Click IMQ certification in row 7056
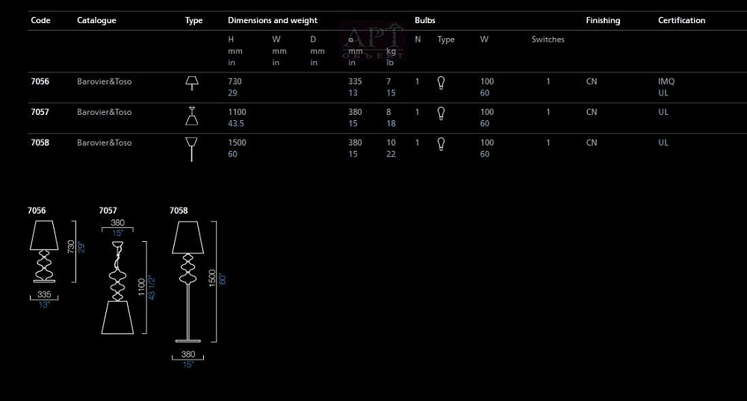The image size is (747, 401). coord(666,81)
